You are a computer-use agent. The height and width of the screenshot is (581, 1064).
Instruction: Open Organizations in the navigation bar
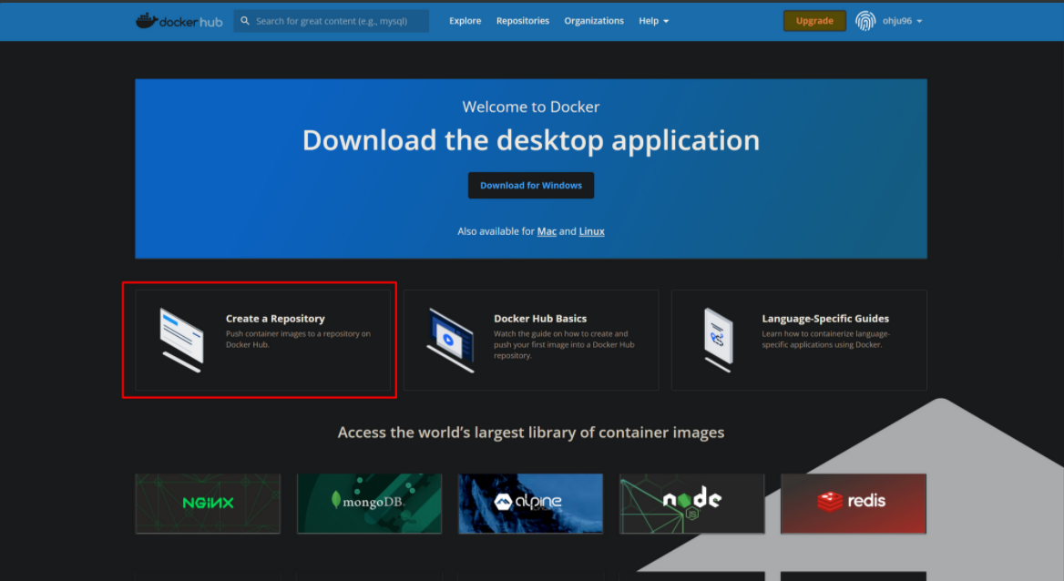(594, 21)
